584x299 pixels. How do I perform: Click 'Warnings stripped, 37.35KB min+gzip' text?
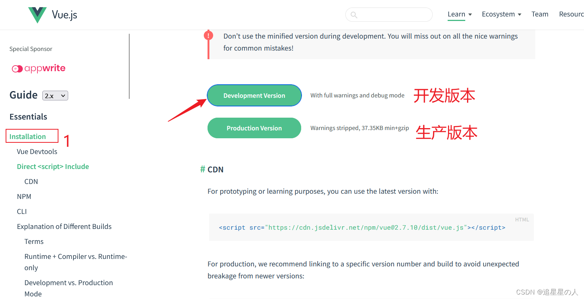tap(360, 128)
